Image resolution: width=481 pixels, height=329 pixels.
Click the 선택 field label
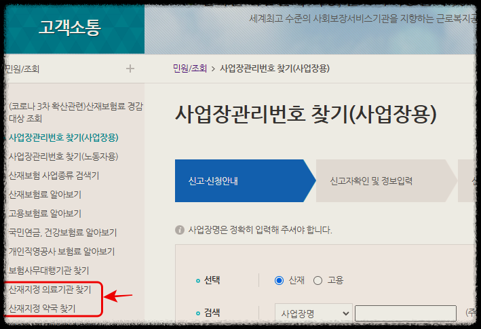(x=212, y=280)
